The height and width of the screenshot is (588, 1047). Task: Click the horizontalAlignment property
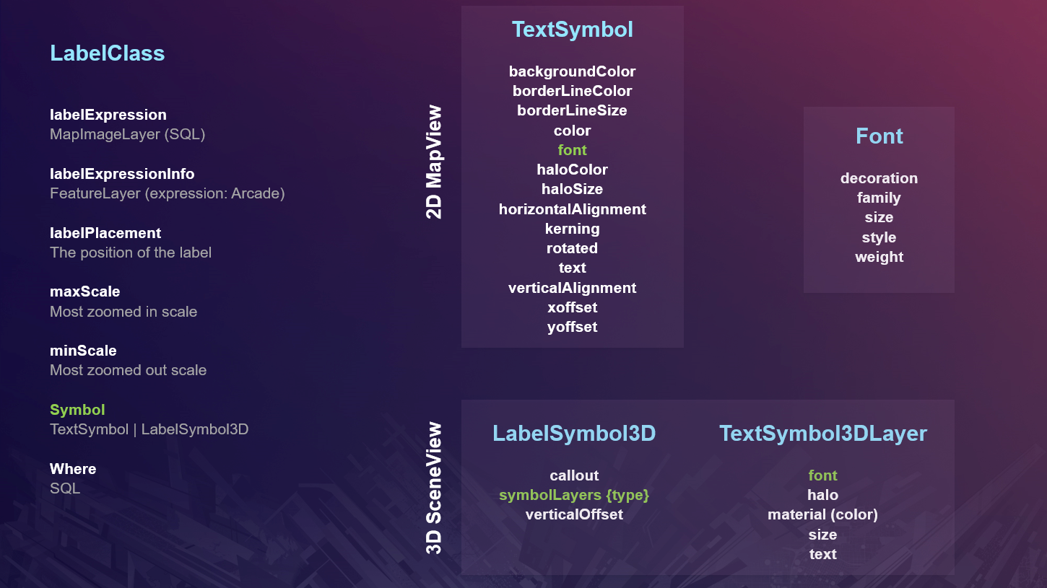pyautogui.click(x=572, y=209)
